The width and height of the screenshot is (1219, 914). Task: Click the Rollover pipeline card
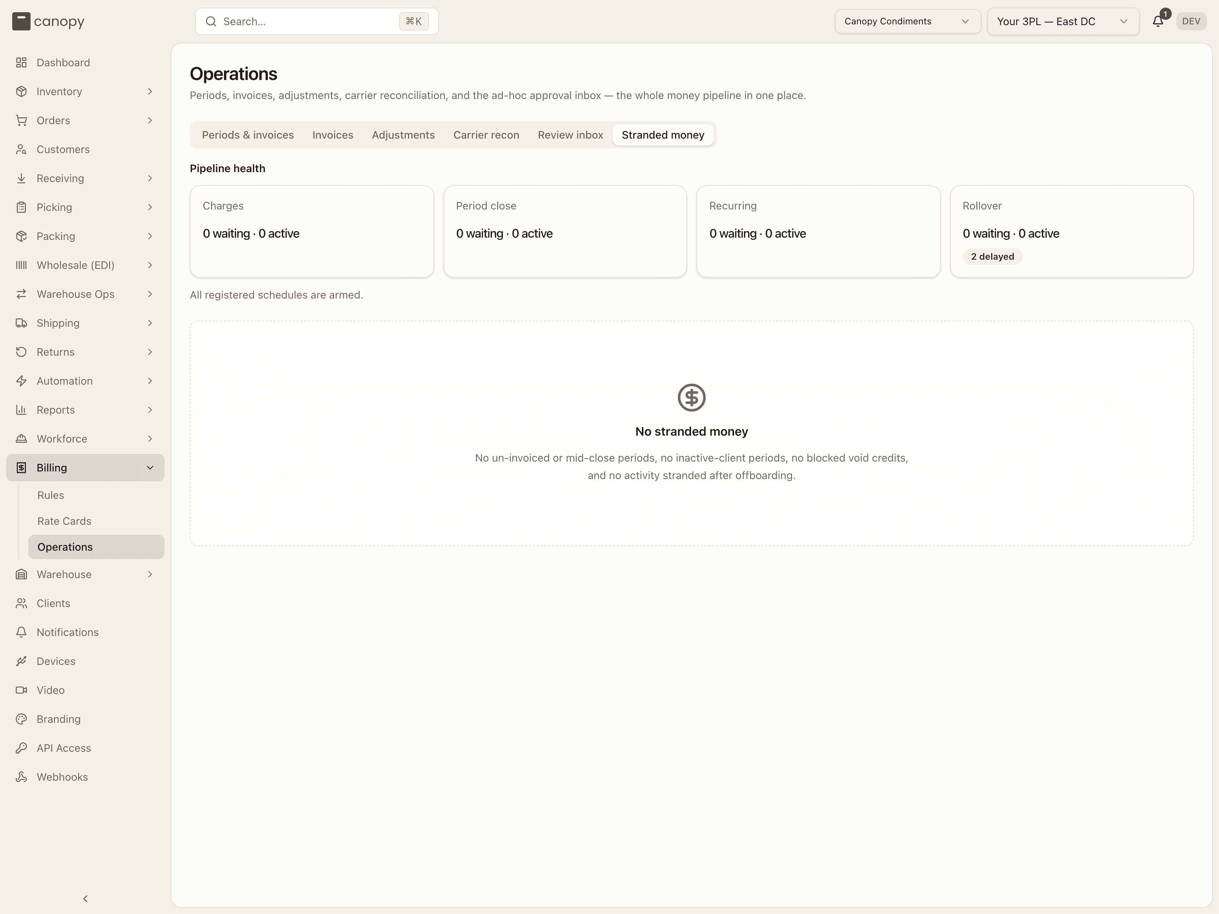[1071, 232]
